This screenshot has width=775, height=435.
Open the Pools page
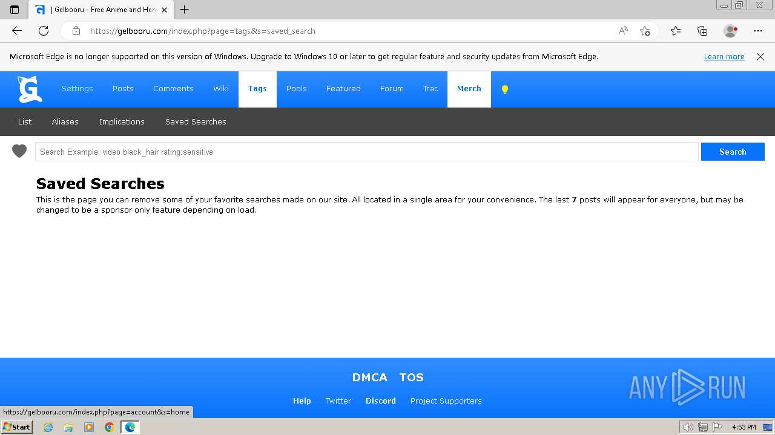(297, 89)
